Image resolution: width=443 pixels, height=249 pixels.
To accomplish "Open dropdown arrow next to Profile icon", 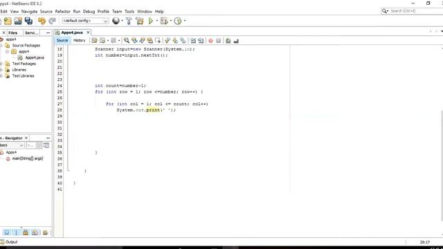I will (185, 21).
